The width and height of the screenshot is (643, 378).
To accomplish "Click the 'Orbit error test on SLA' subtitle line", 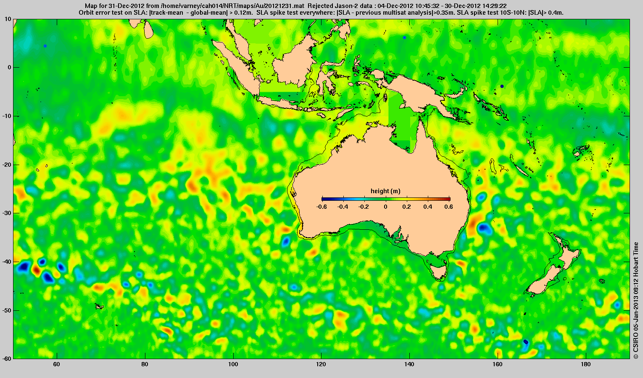I will point(321,13).
